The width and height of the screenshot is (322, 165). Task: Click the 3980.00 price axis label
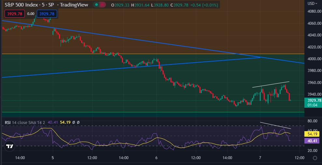pos(315,71)
